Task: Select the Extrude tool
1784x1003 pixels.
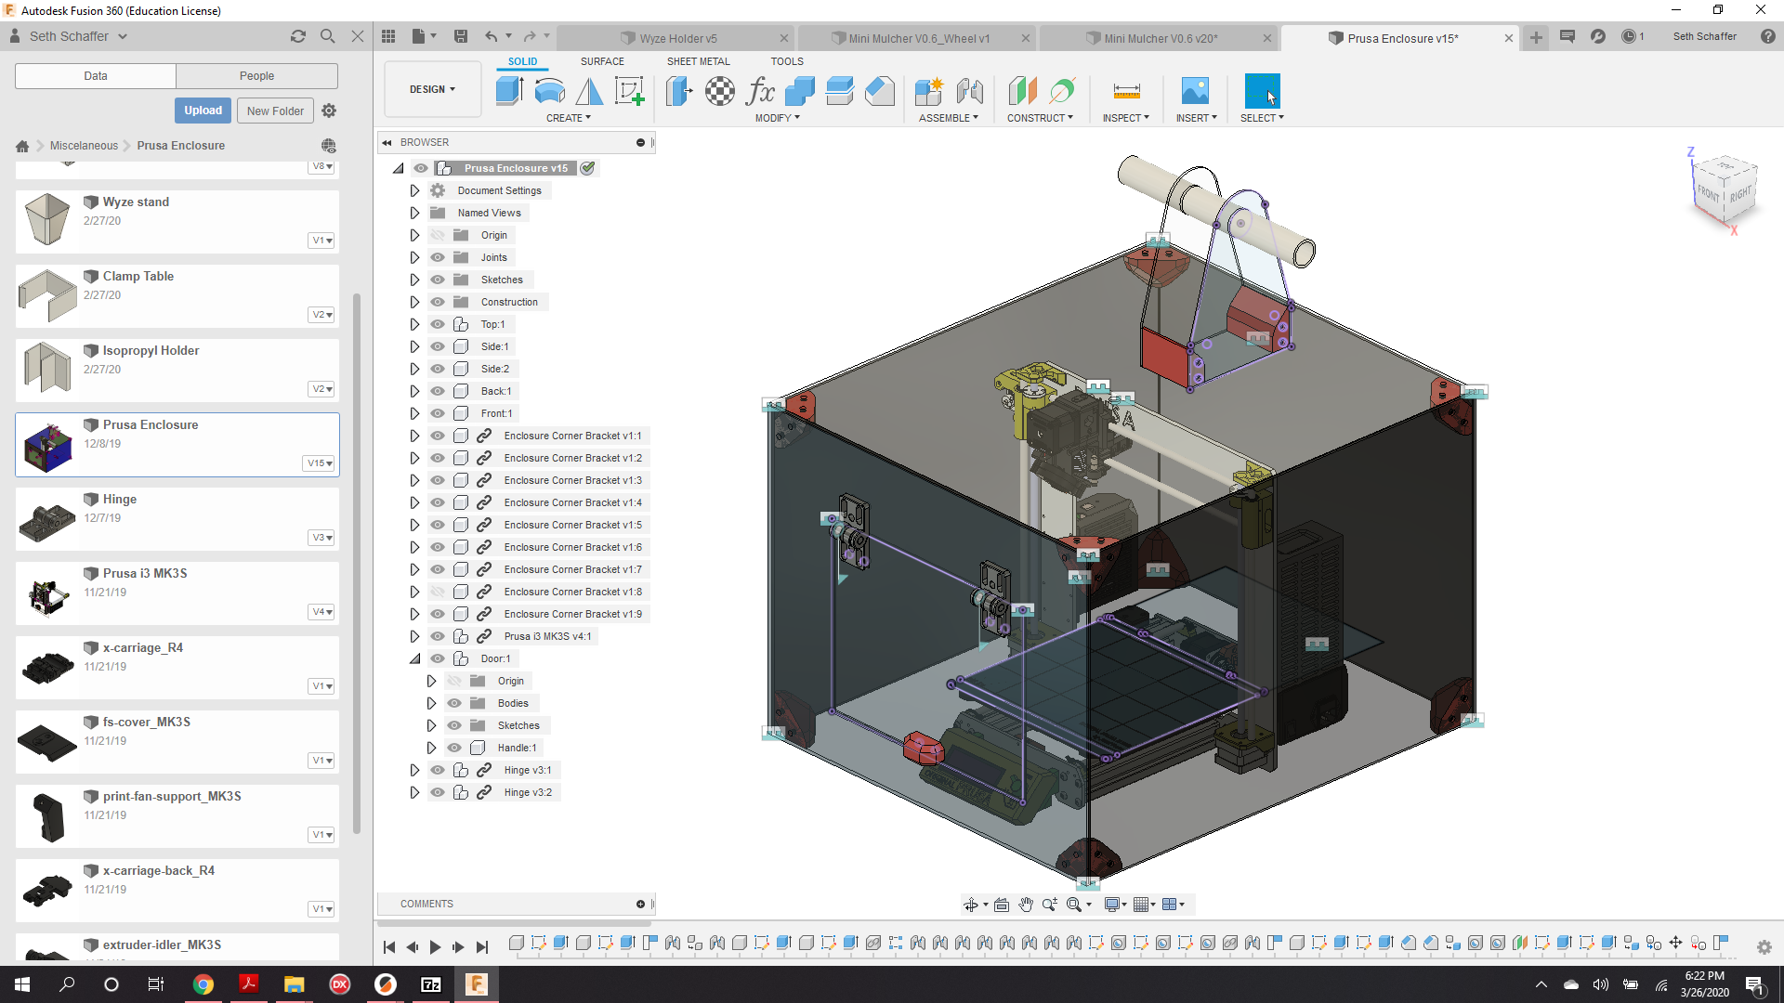Action: pyautogui.click(x=508, y=90)
